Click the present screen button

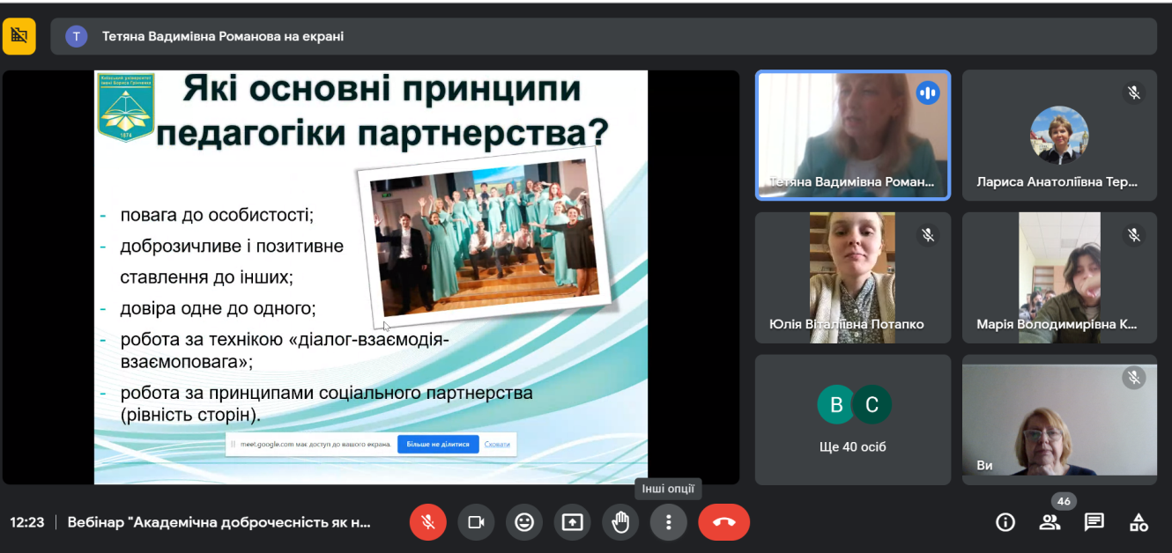(x=573, y=522)
